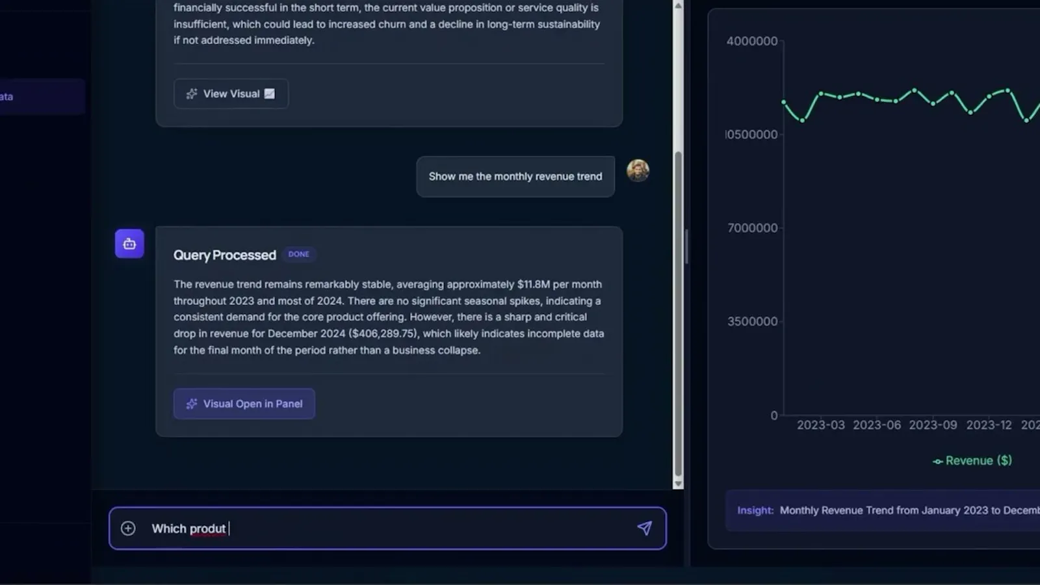Toggle the Revenue ($) chart legend entry
The width and height of the screenshot is (1040, 585).
pyautogui.click(x=972, y=460)
